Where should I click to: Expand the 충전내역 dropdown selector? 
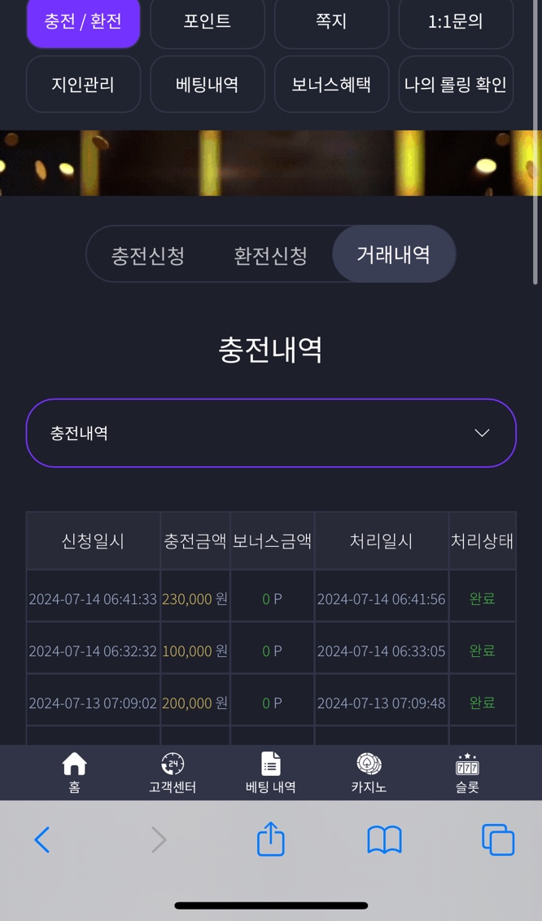271,433
